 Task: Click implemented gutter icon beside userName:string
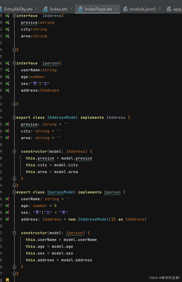pos(7,70)
